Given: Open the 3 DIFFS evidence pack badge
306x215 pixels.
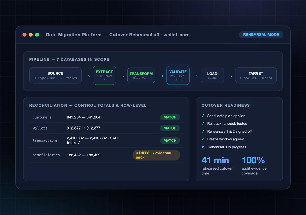Looking at the screenshot, I should 156,155.
